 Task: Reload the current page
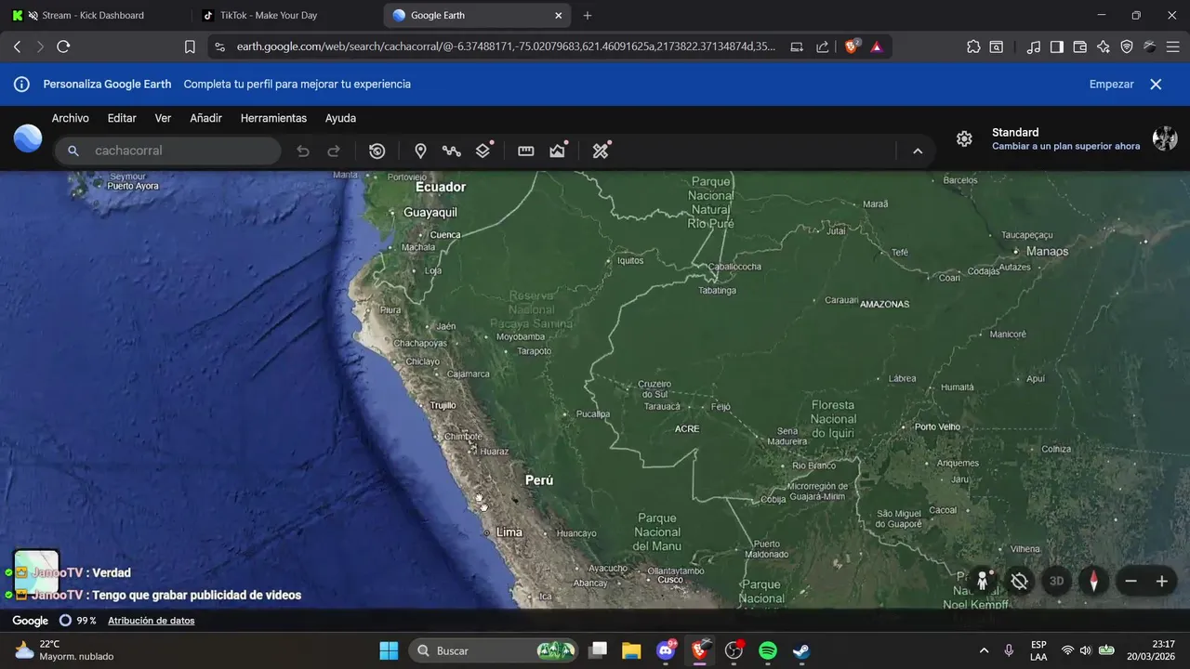coord(63,46)
